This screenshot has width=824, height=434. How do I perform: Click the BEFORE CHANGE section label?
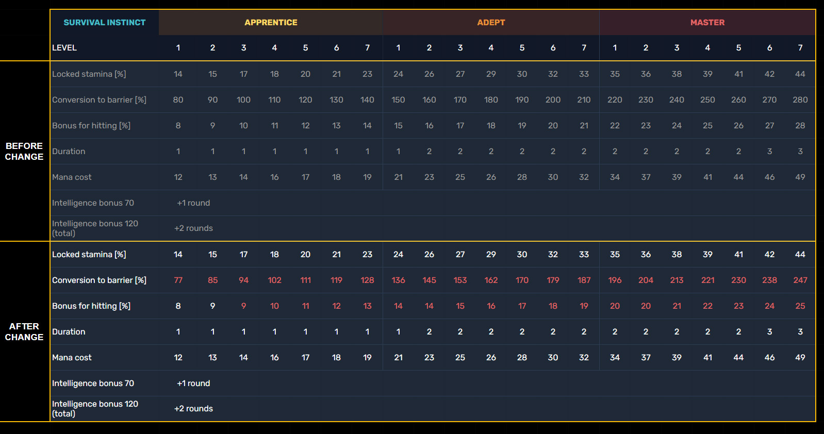[x=24, y=152]
